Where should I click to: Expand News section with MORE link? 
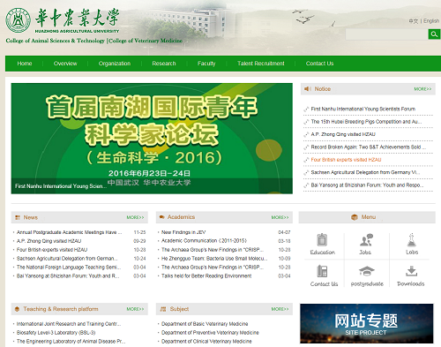pos(135,217)
